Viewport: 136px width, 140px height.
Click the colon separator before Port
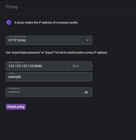coord(68,66)
